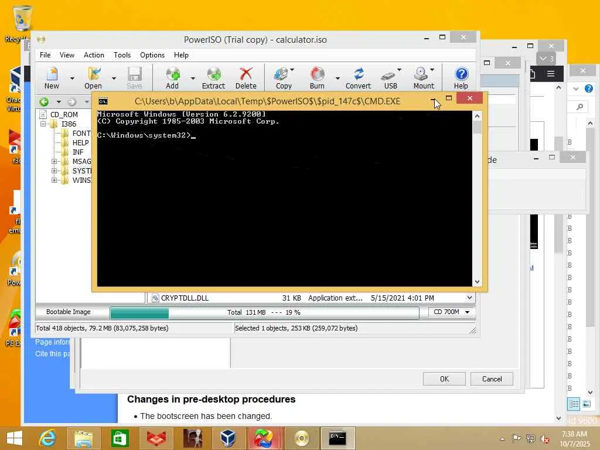Viewport: 600px width, 450px height.
Task: Open the File menu
Action: pos(45,55)
